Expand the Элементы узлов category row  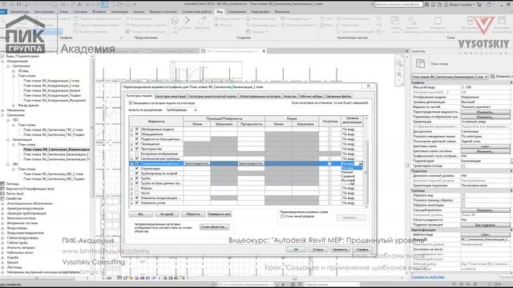pyautogui.click(x=131, y=202)
